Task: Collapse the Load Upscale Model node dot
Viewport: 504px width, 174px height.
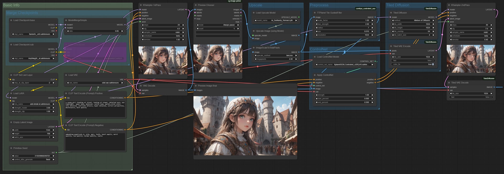Action: 254,13
